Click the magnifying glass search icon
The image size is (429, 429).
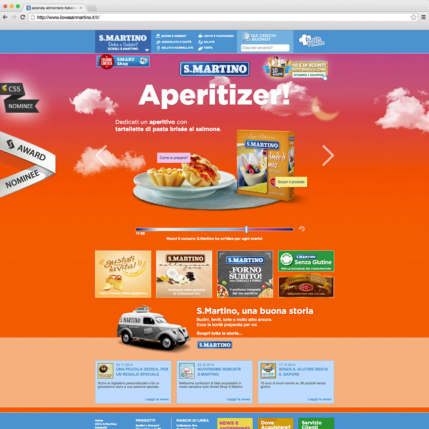246,37
